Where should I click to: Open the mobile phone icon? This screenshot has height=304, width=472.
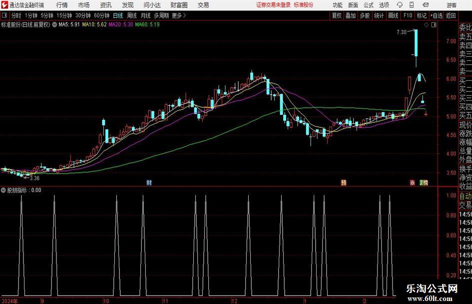412,5
